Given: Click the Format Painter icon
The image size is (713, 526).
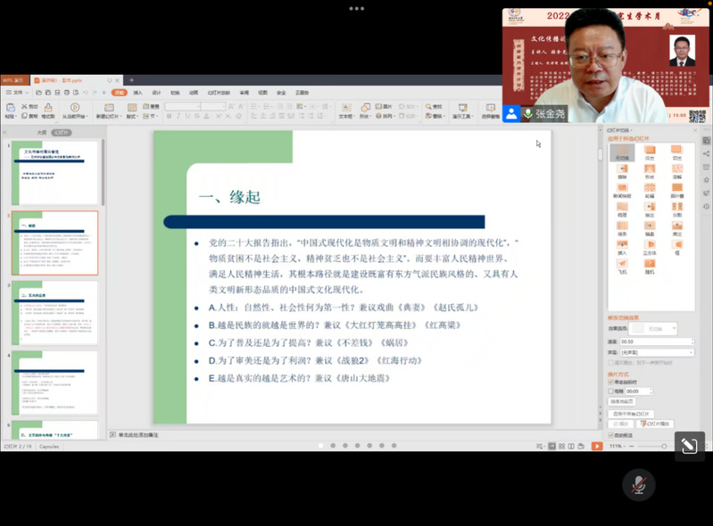Looking at the screenshot, I should [x=47, y=109].
